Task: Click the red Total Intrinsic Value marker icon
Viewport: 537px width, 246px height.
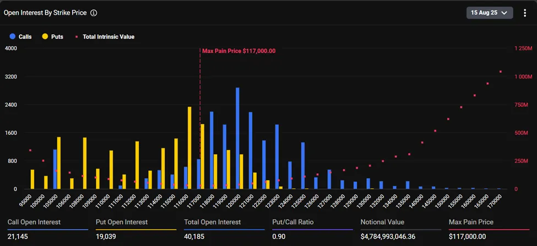Action: coord(76,37)
